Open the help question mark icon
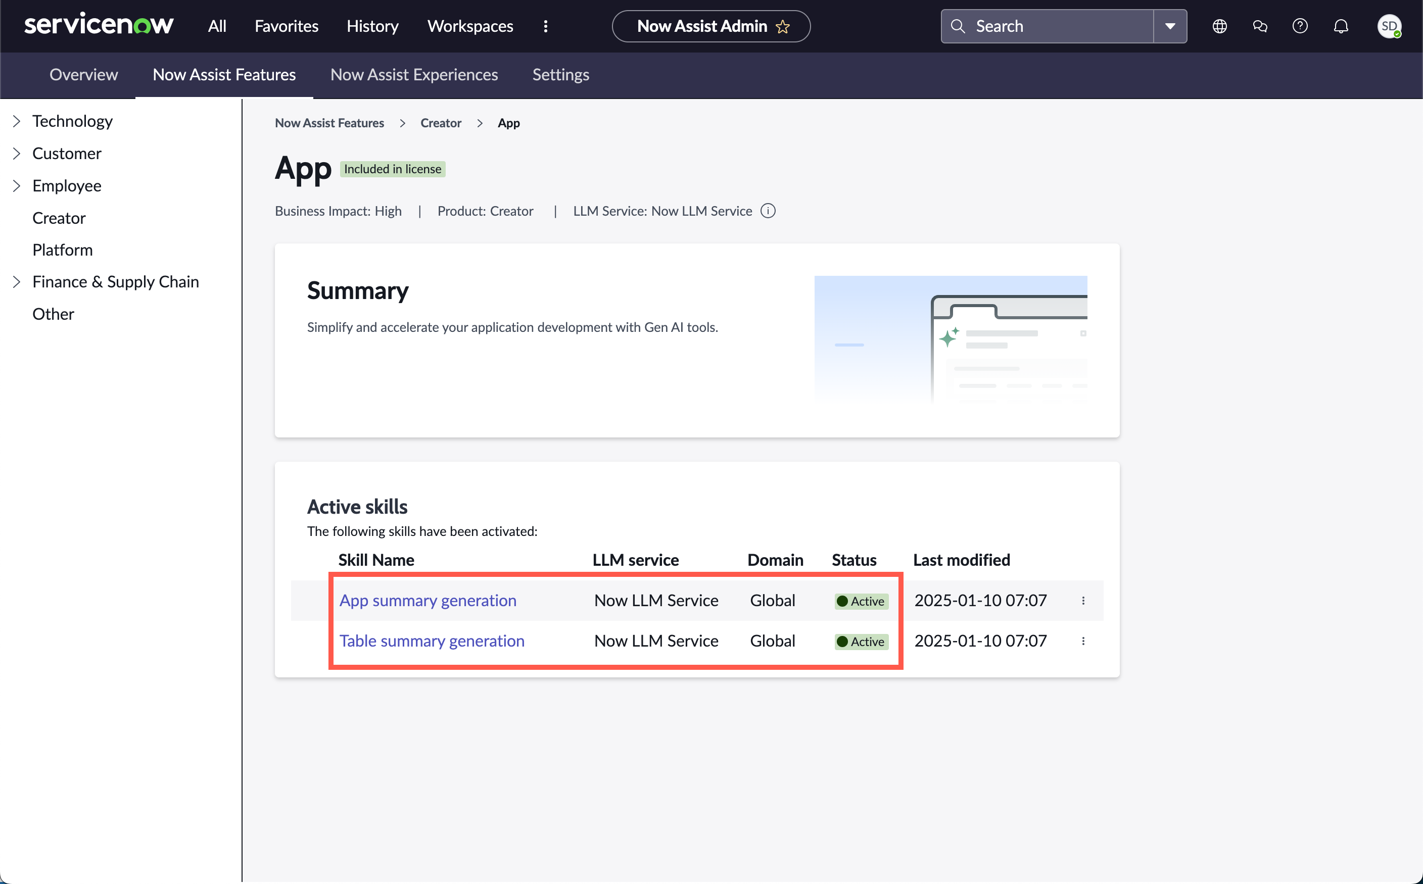Screen dimensions: 1423x884 point(1300,26)
